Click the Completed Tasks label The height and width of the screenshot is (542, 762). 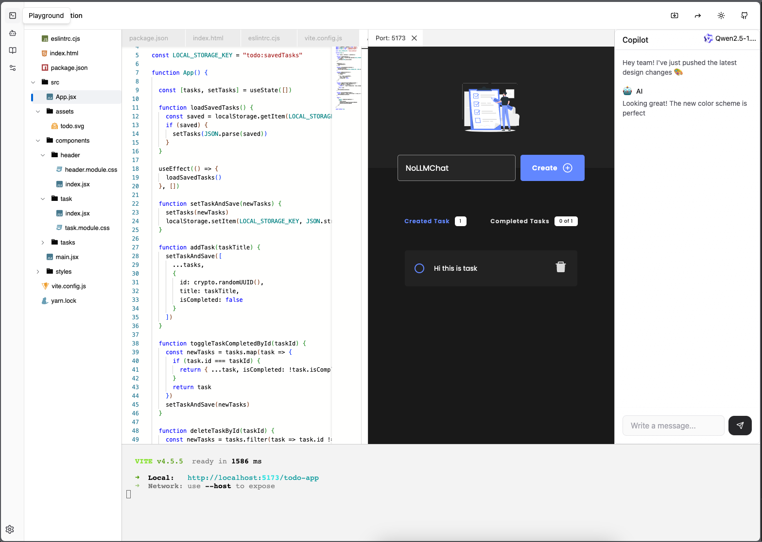pos(520,221)
